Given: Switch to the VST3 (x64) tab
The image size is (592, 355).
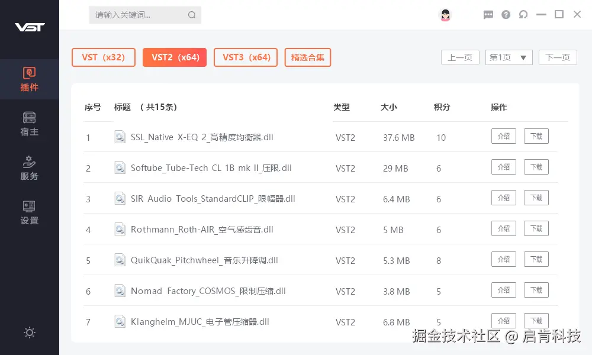Looking at the screenshot, I should pyautogui.click(x=246, y=57).
